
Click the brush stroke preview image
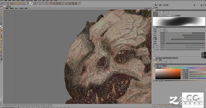pyautogui.click(x=179, y=21)
